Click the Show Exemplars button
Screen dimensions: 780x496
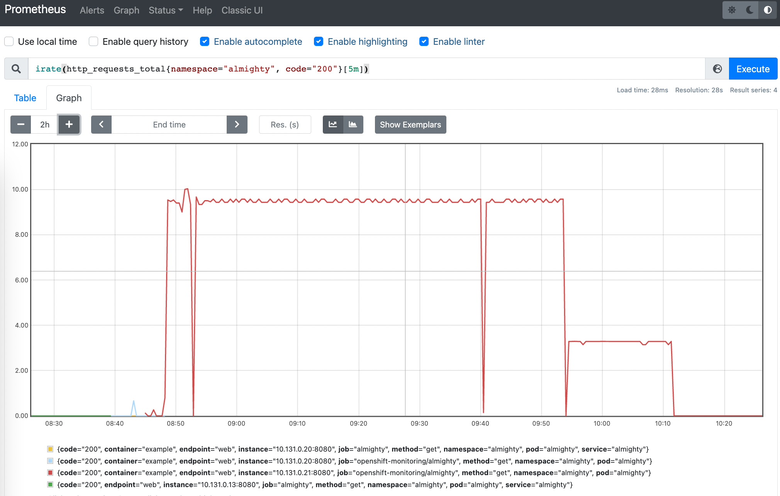[410, 124]
